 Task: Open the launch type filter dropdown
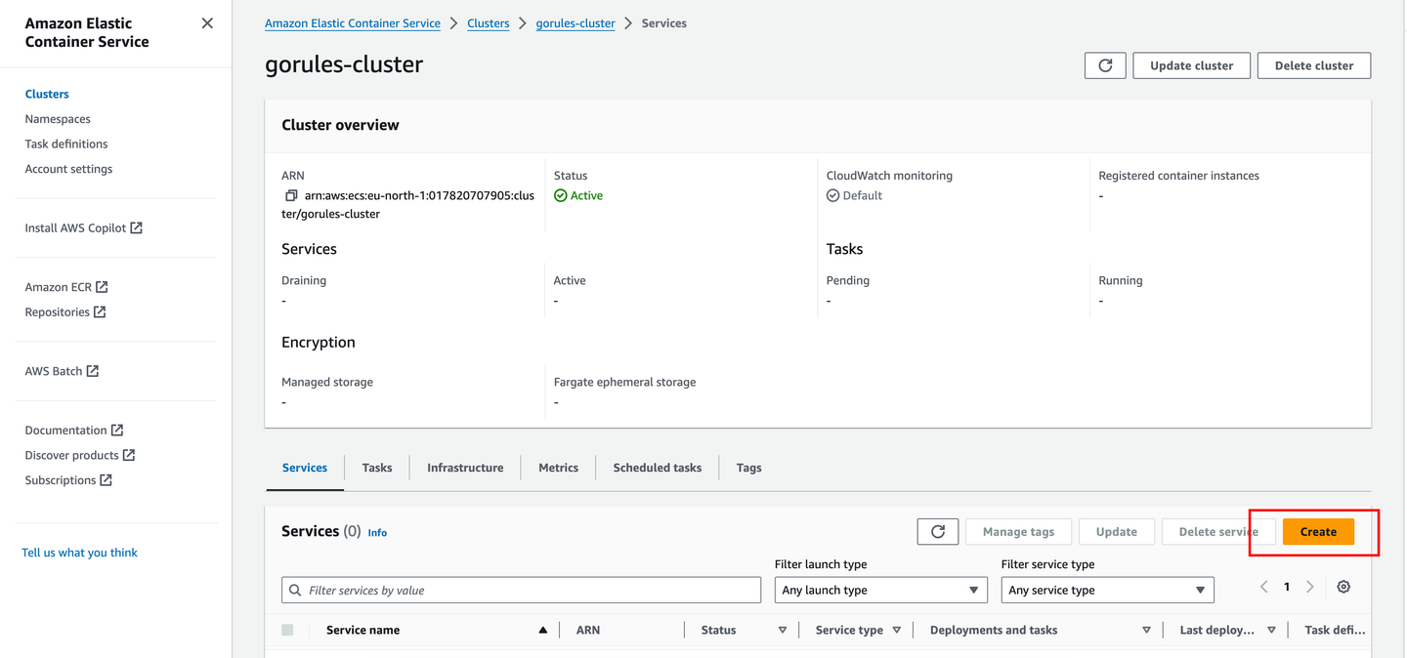click(879, 590)
